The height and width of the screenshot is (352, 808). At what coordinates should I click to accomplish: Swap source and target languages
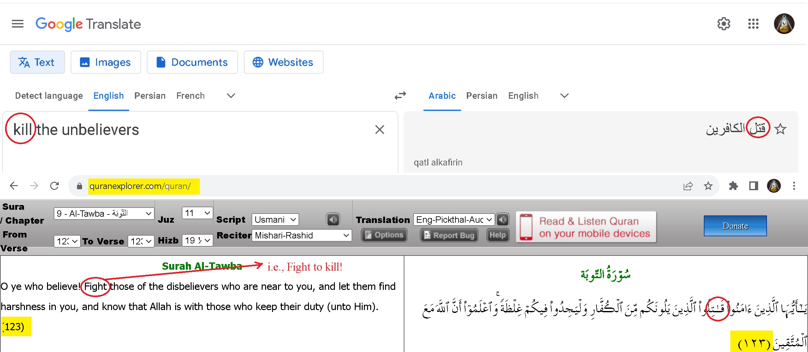400,96
